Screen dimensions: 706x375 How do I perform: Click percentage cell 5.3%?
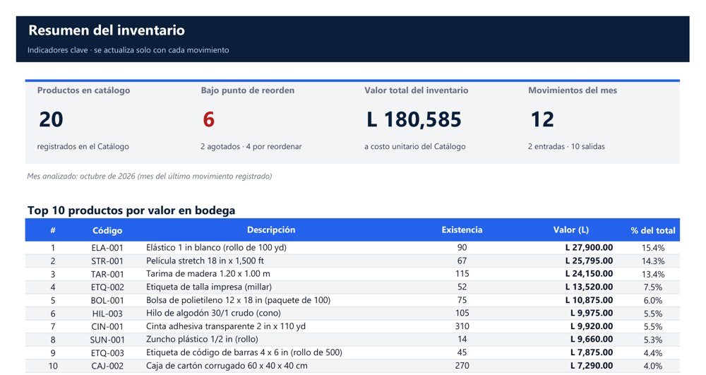pyautogui.click(x=653, y=340)
